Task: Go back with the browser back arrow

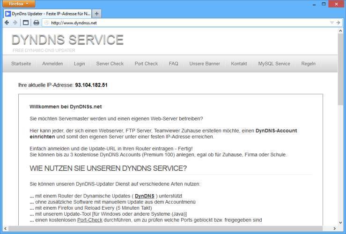Action: 7,23
